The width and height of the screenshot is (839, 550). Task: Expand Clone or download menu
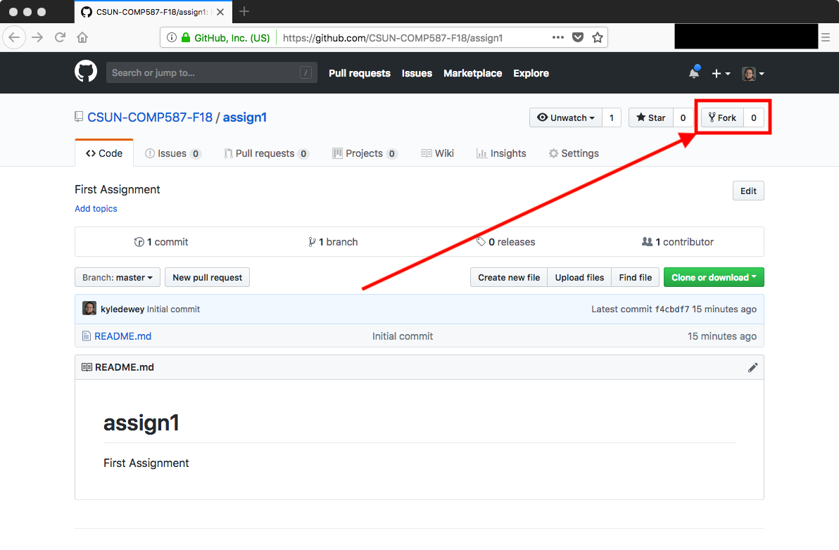pyautogui.click(x=714, y=277)
